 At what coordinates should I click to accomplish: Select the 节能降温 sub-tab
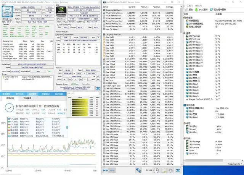point(27,99)
